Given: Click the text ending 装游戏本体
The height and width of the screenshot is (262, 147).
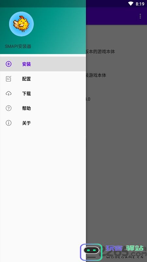Looking at the screenshot, I should pyautogui.click(x=96, y=75).
